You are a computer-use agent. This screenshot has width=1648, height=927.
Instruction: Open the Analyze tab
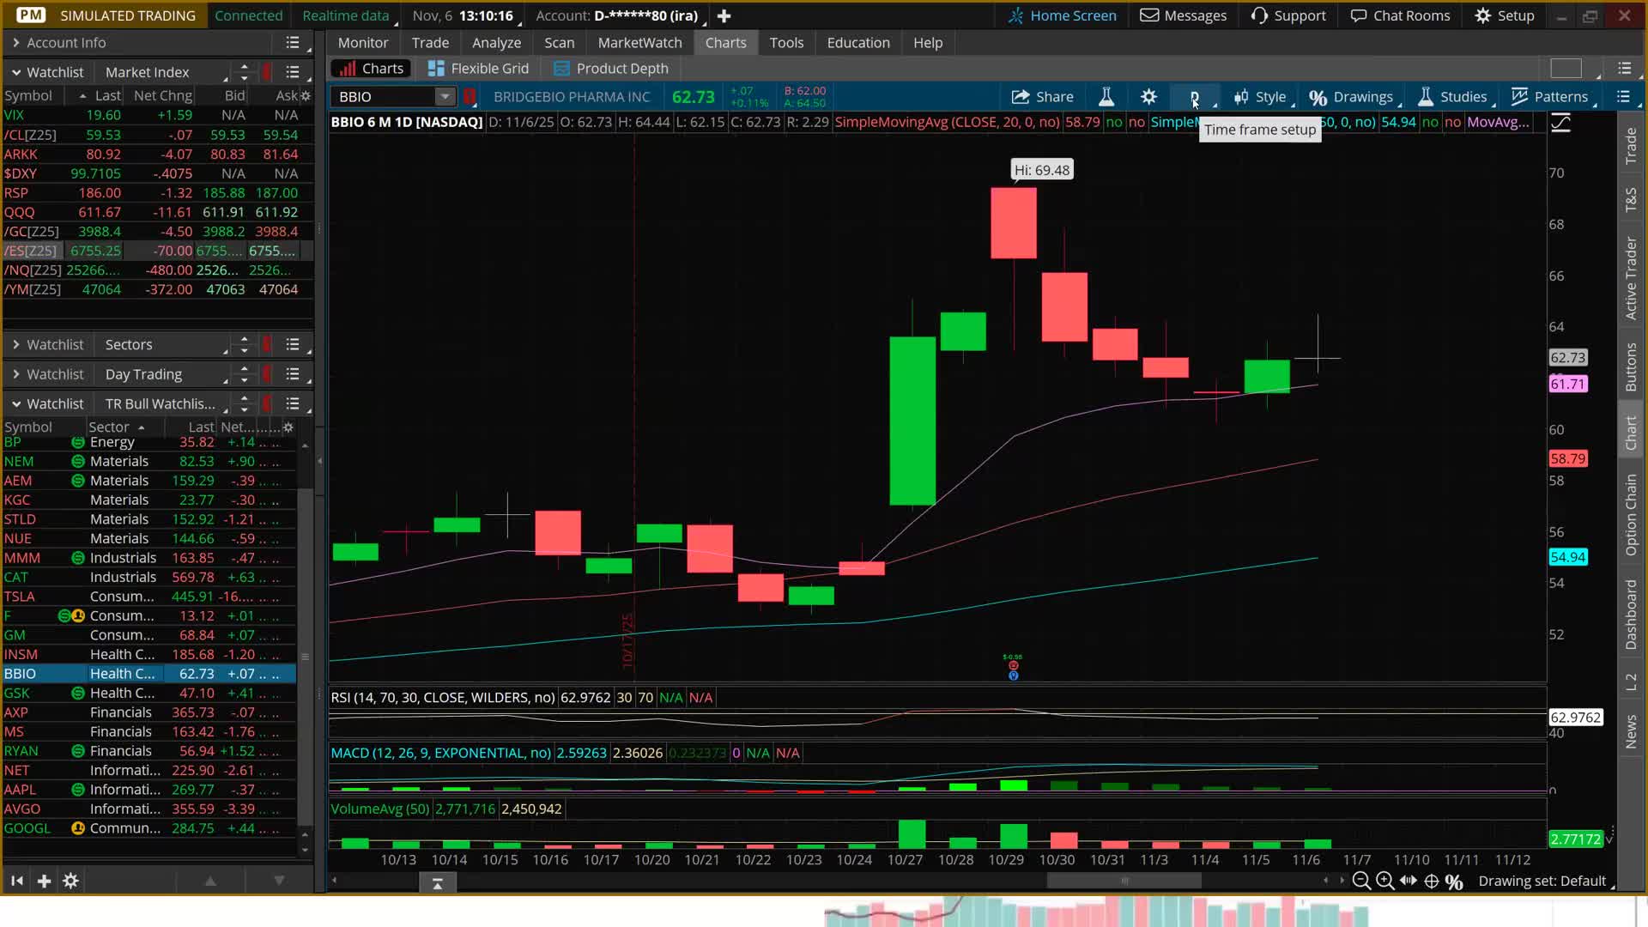click(x=496, y=42)
